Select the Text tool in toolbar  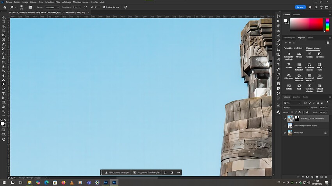4,93
